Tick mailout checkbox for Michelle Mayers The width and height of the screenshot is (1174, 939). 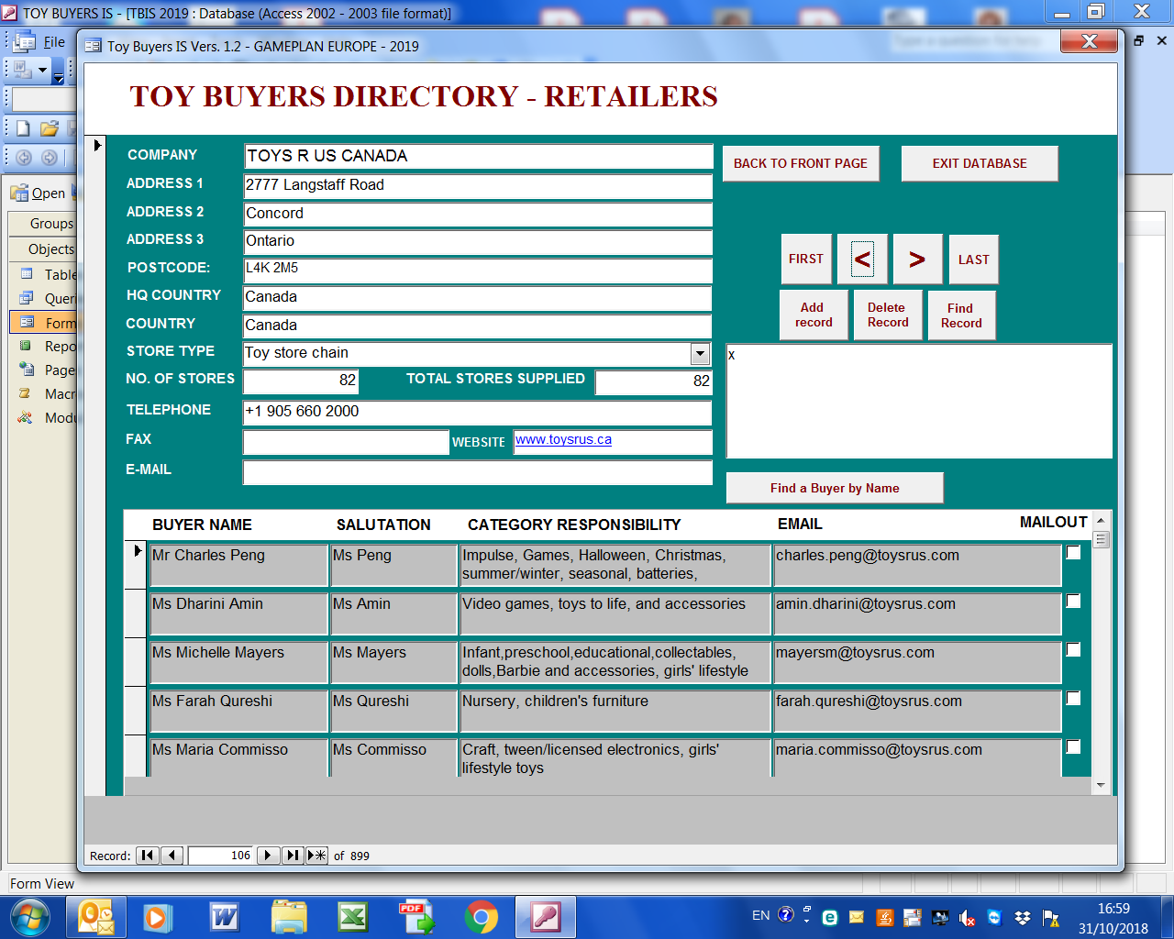[1073, 649]
